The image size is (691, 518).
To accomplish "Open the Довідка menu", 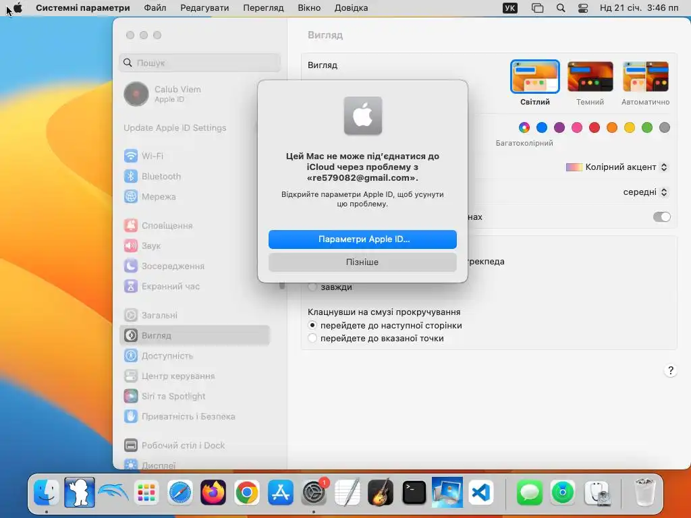I will pyautogui.click(x=351, y=8).
